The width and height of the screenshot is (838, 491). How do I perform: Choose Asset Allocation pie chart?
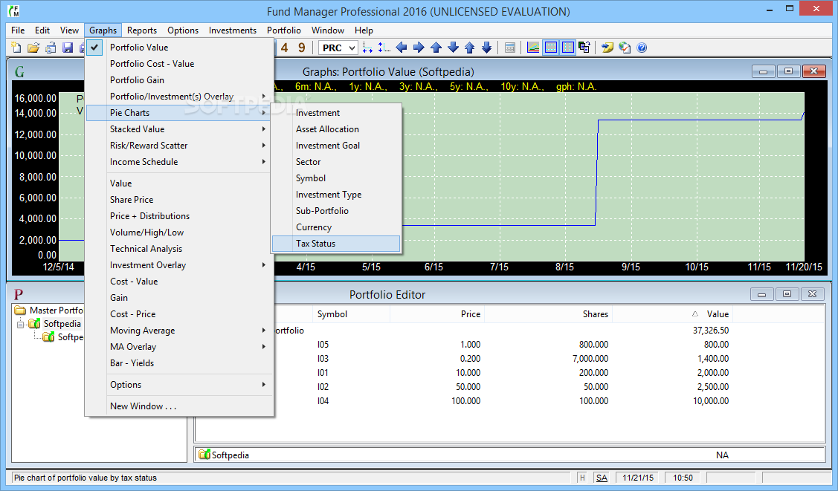336,129
